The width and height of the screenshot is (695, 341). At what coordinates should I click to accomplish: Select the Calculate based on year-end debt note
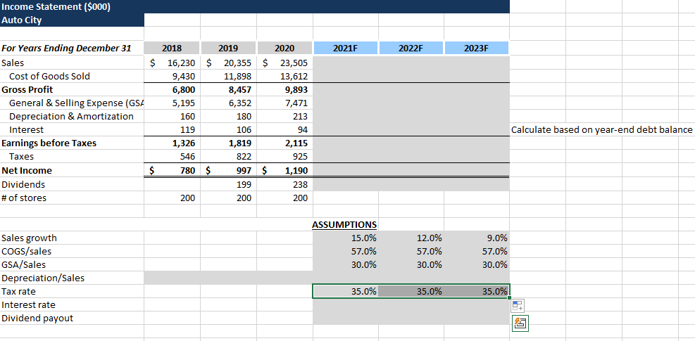pos(601,130)
